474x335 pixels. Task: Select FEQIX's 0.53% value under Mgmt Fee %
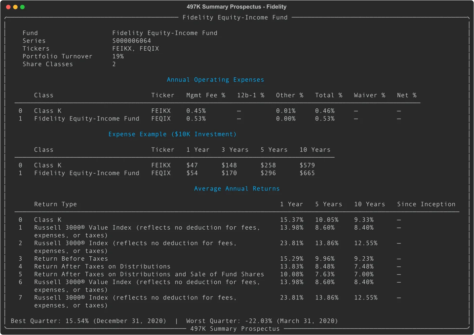tap(196, 119)
